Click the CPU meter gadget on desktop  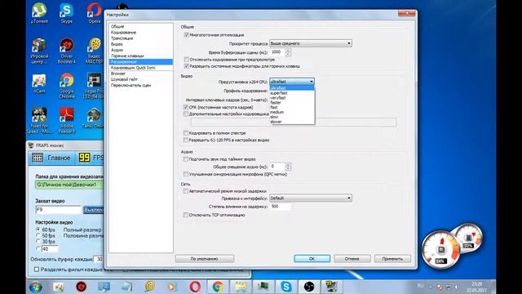pyautogui.click(x=441, y=249)
